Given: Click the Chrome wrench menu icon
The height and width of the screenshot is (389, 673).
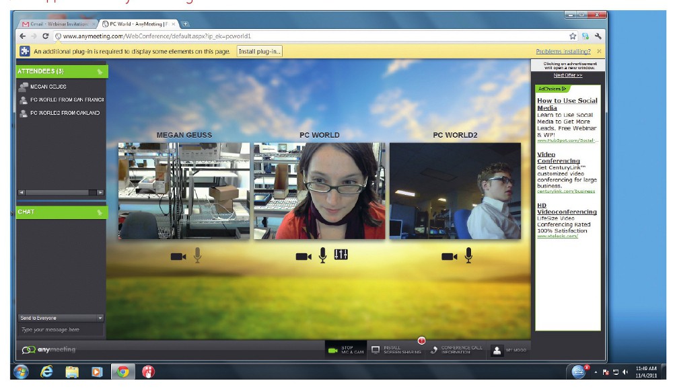Looking at the screenshot, I should (598, 36).
